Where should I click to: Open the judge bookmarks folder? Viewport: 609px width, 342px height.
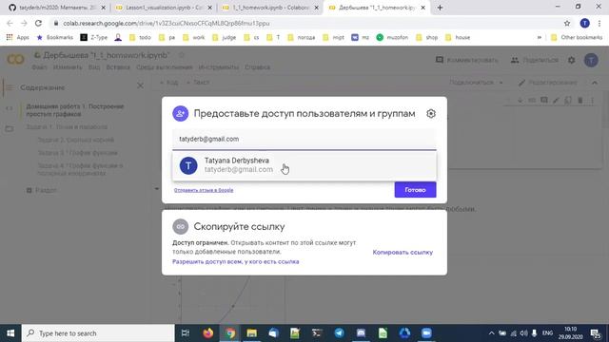click(225, 38)
